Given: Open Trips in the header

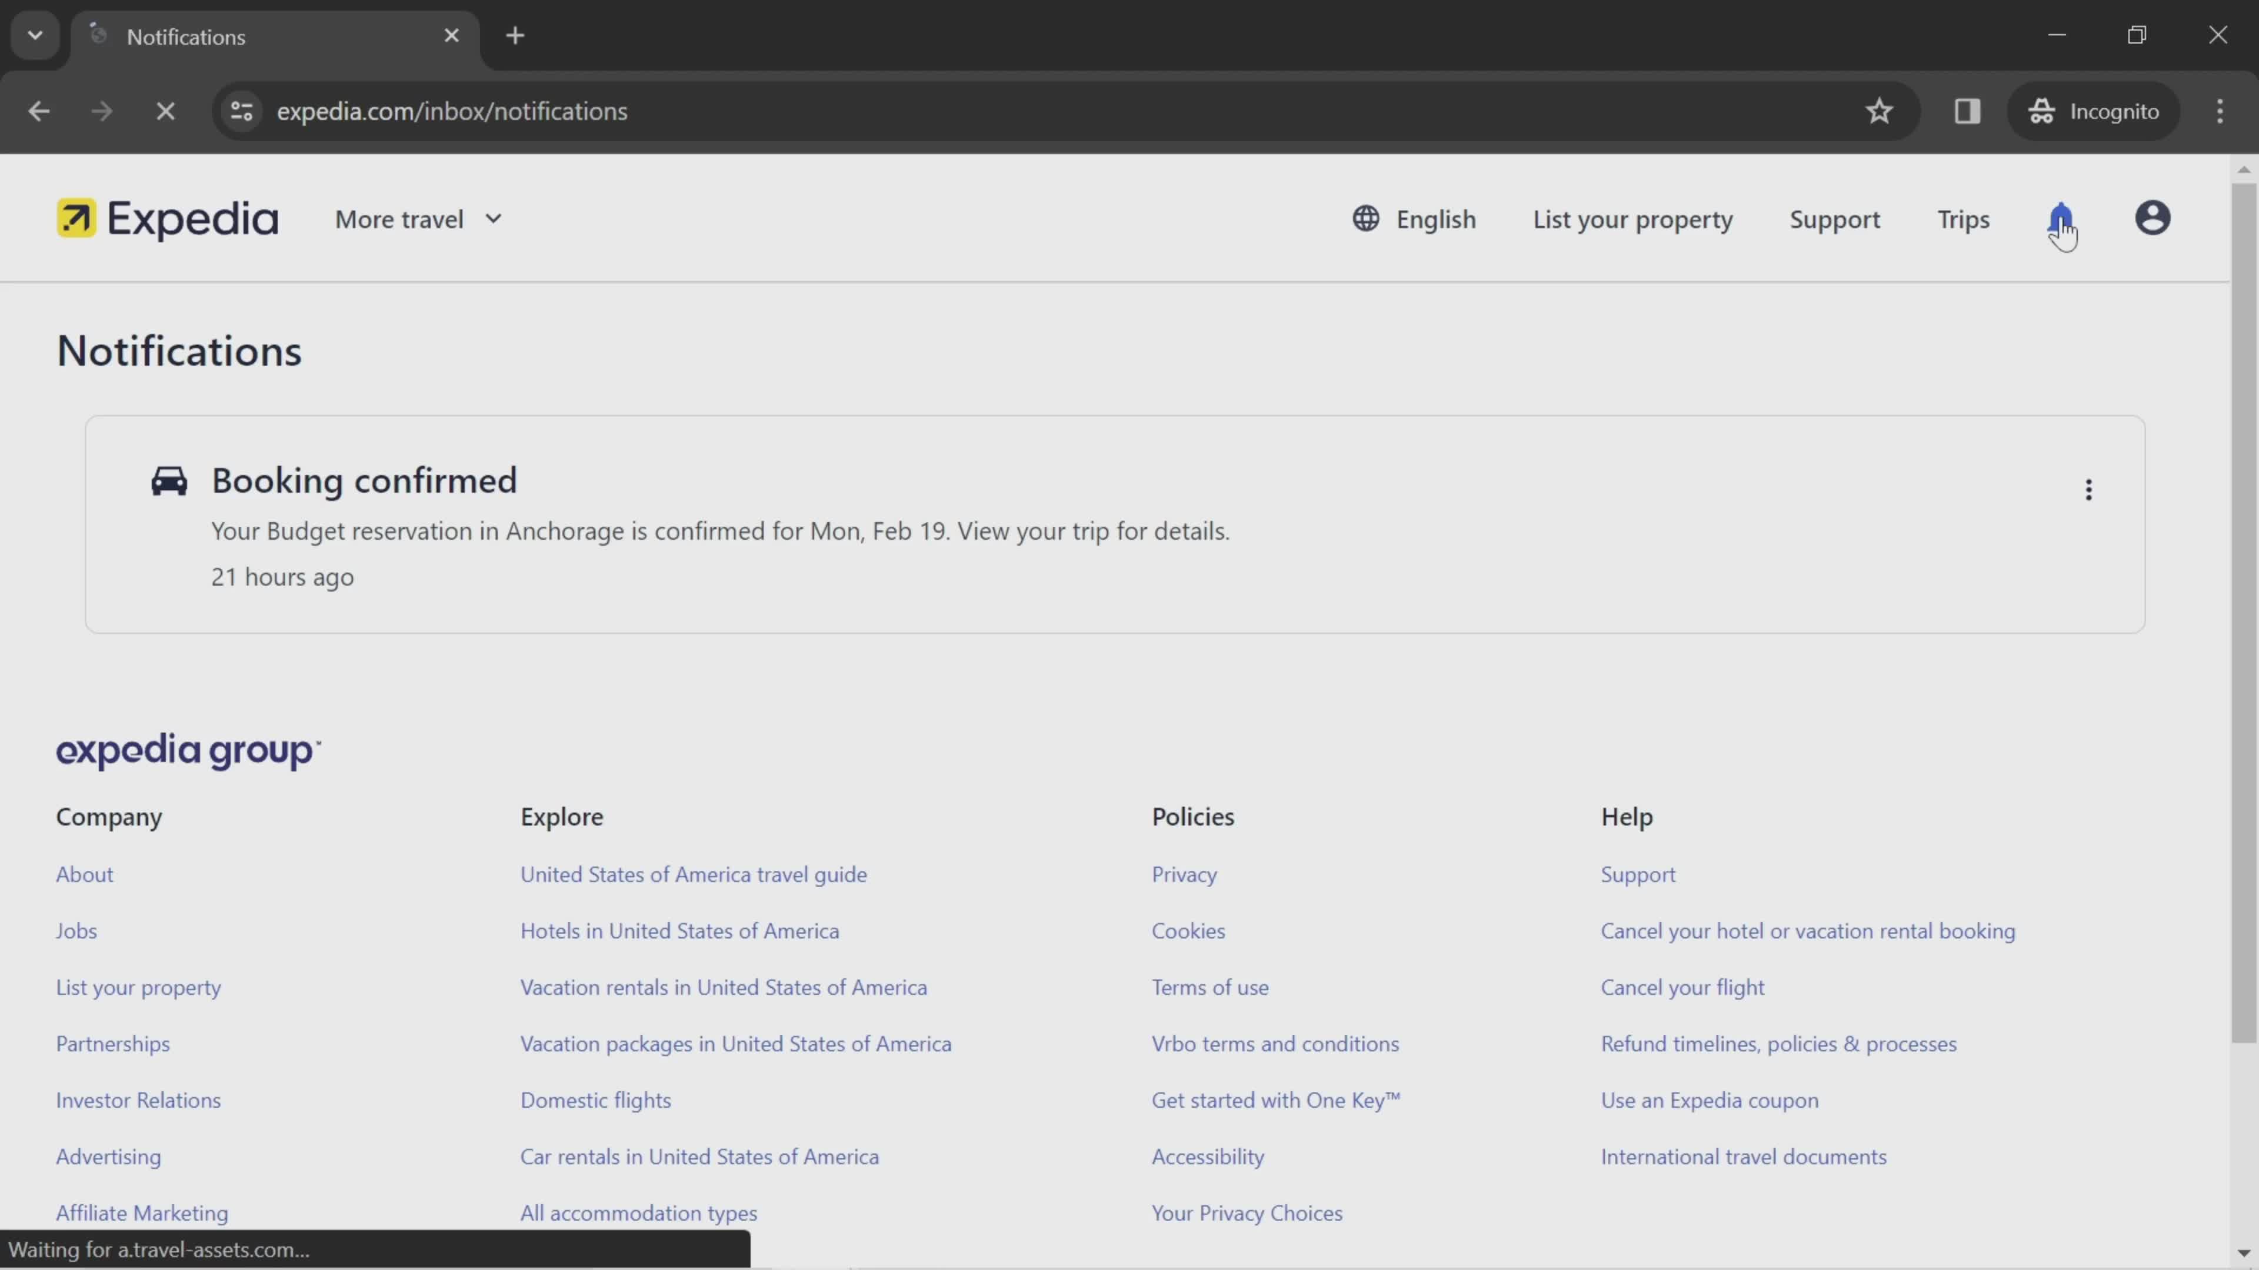Looking at the screenshot, I should coord(1963,219).
